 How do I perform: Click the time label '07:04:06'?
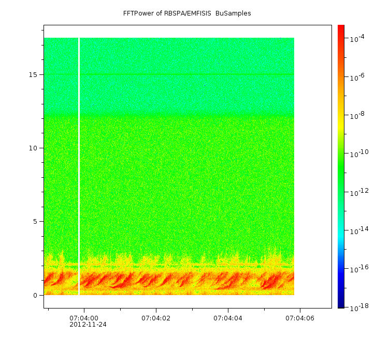[x=300, y=318]
